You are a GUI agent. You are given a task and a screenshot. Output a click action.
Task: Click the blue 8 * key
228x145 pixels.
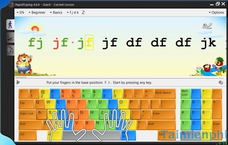tap(107, 94)
